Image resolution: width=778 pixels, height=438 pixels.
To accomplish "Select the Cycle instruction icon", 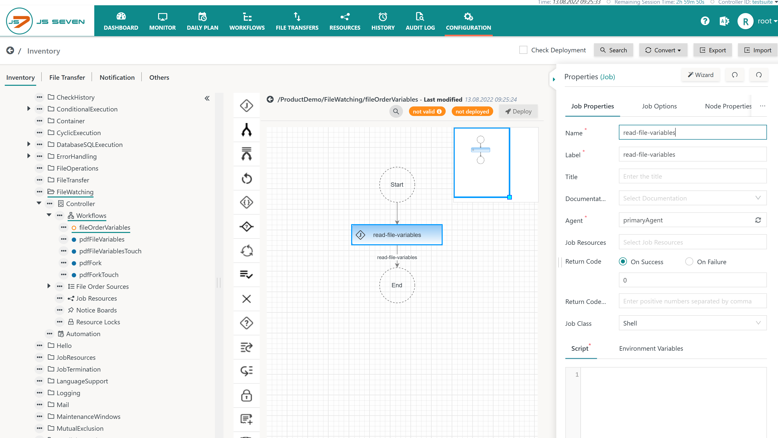I will pos(246,251).
